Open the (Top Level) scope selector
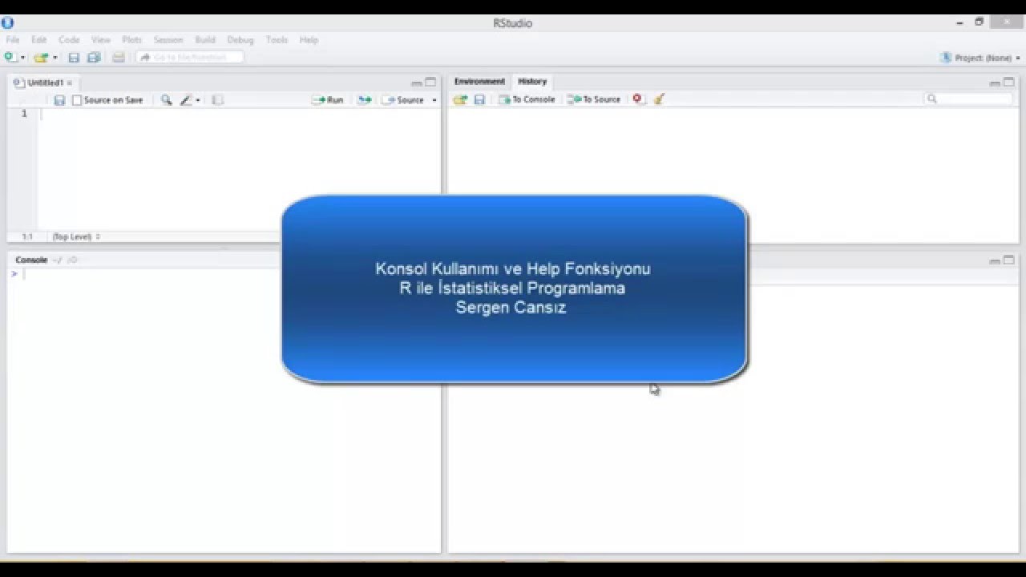The image size is (1026, 577). [76, 237]
